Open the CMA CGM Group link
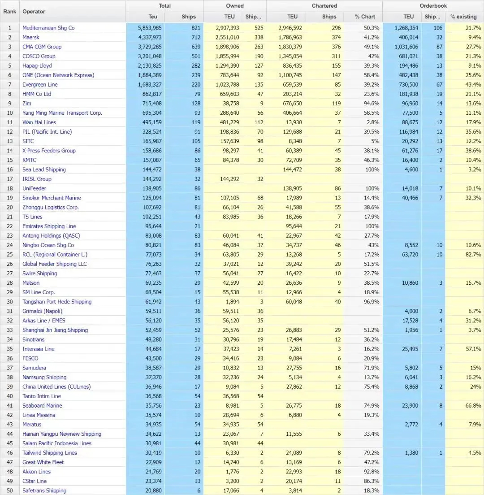The width and height of the screenshot is (484, 495). 42,47
